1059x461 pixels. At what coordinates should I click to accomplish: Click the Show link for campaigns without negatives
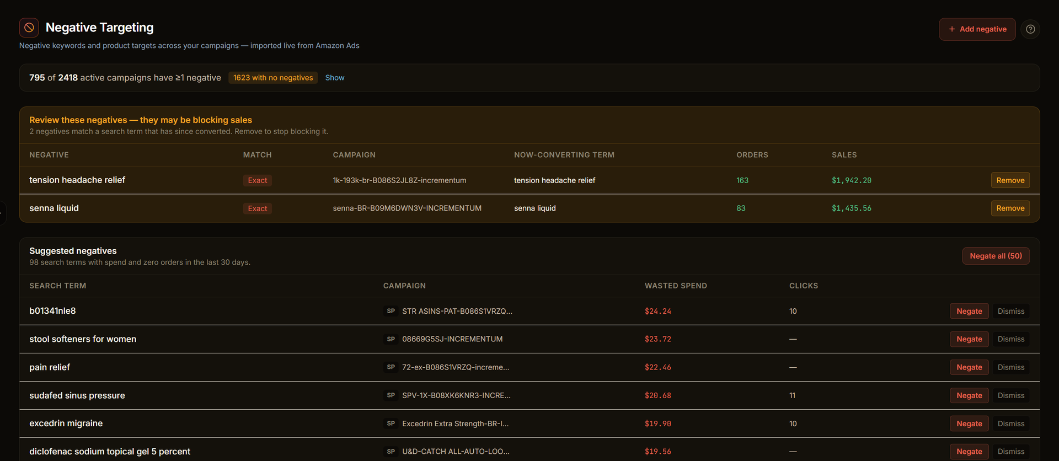335,78
